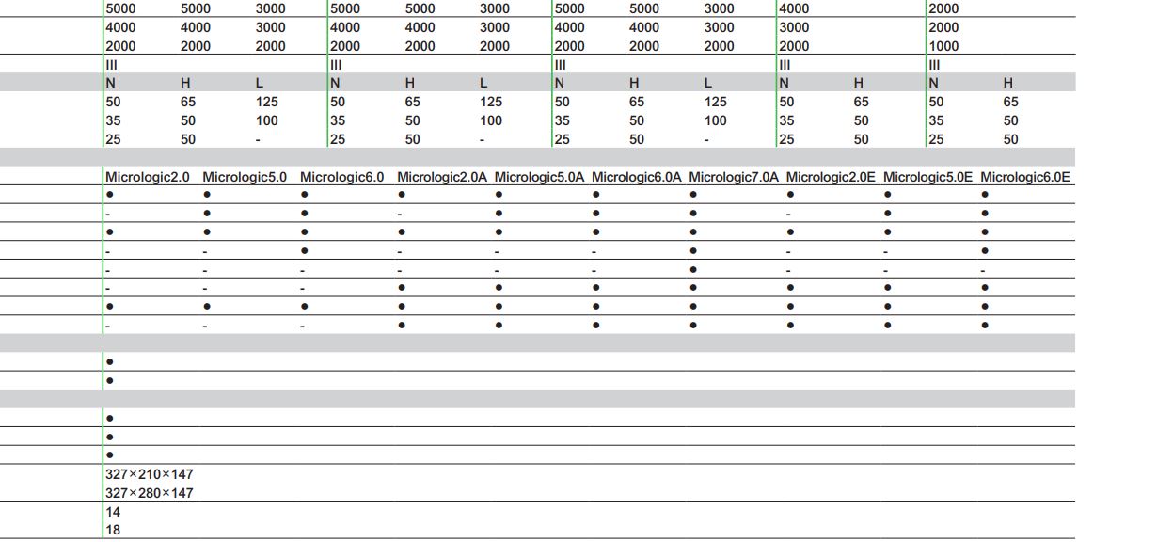Select the Micrologic2.0 column header
1157x542 pixels.
tap(148, 177)
